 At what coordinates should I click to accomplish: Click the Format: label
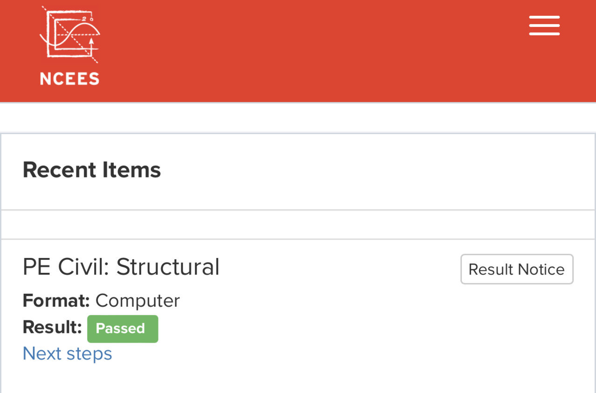point(56,301)
